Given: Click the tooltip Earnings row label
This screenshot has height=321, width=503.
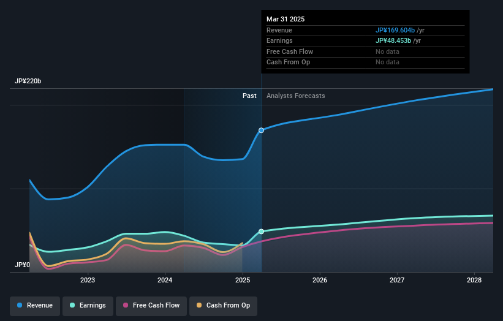Looking at the screenshot, I should 279,40.
